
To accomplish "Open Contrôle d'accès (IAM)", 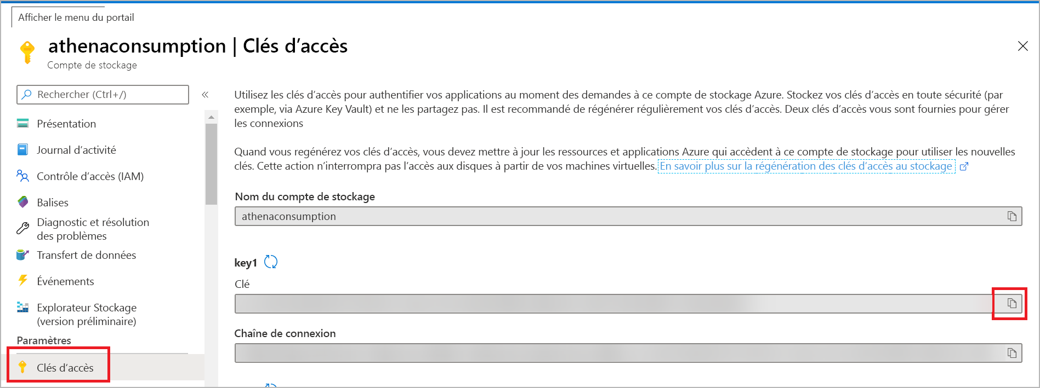I will (90, 176).
